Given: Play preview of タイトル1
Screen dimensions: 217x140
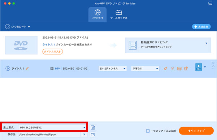Looking at the screenshot, I should (8, 69).
